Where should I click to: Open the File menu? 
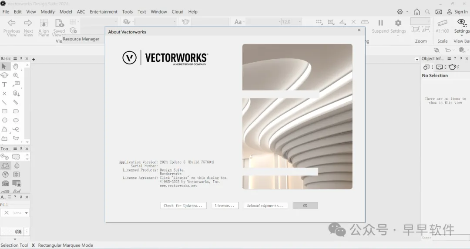tap(6, 12)
